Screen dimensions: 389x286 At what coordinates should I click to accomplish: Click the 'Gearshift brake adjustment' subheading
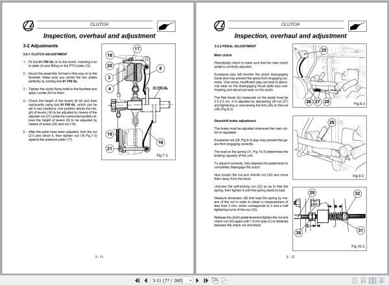[x=235, y=121]
